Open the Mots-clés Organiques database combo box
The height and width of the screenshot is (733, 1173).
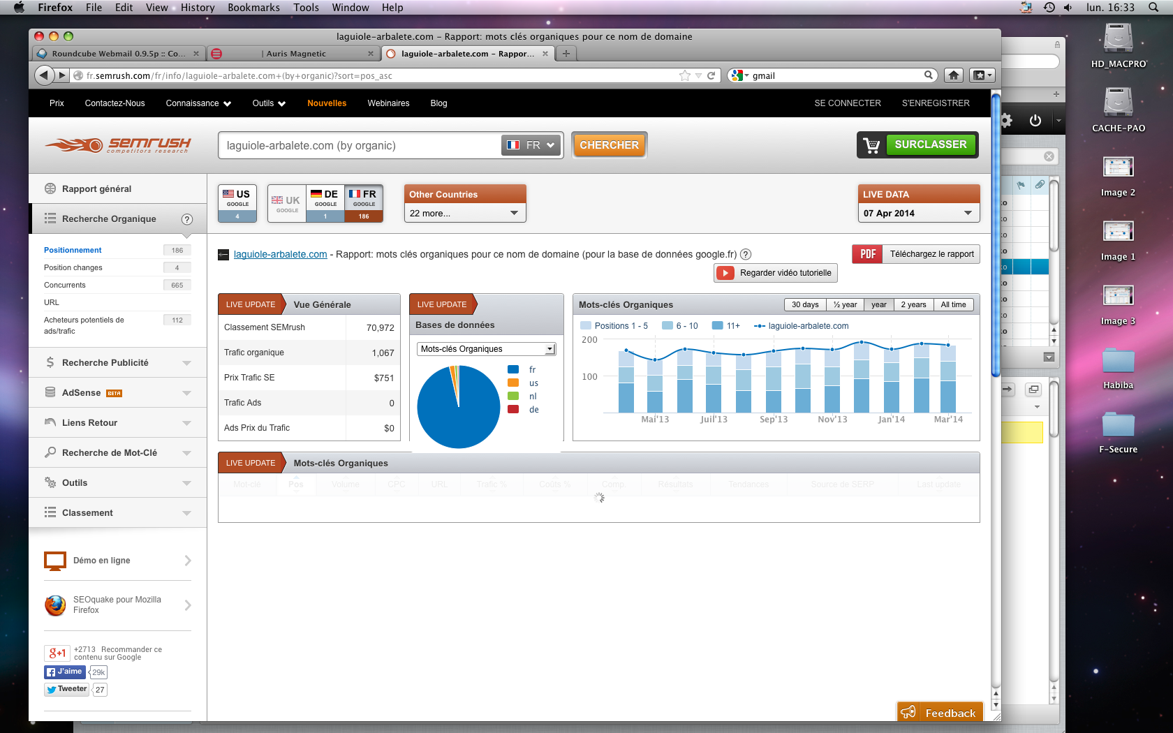(x=486, y=349)
